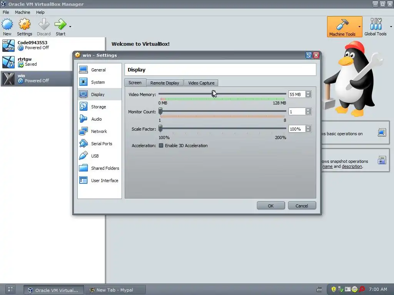
Task: Expand the Global Tools dropdown arrow
Action: tap(391, 27)
